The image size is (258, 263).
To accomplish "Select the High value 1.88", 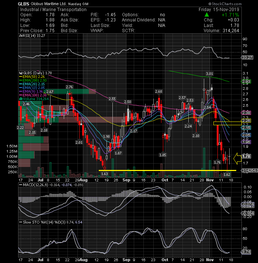I will (x=50, y=20).
